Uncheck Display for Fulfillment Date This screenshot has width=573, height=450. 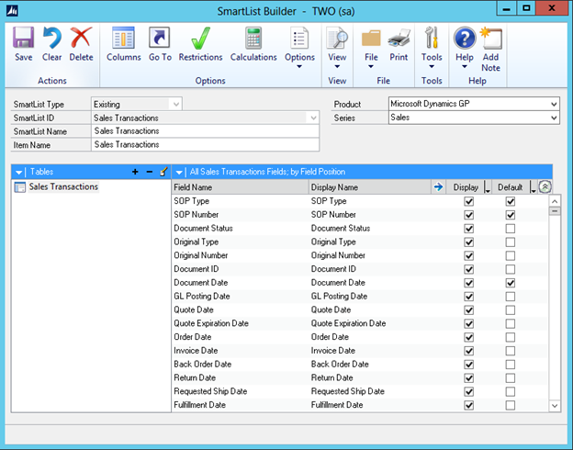pos(468,405)
